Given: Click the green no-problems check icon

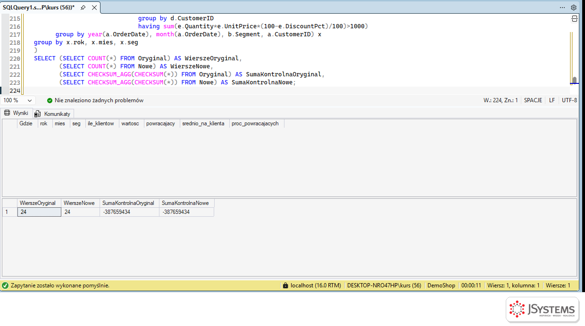Looking at the screenshot, I should tap(50, 100).
